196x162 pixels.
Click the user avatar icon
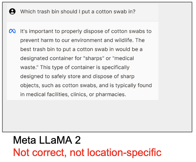click(12, 11)
